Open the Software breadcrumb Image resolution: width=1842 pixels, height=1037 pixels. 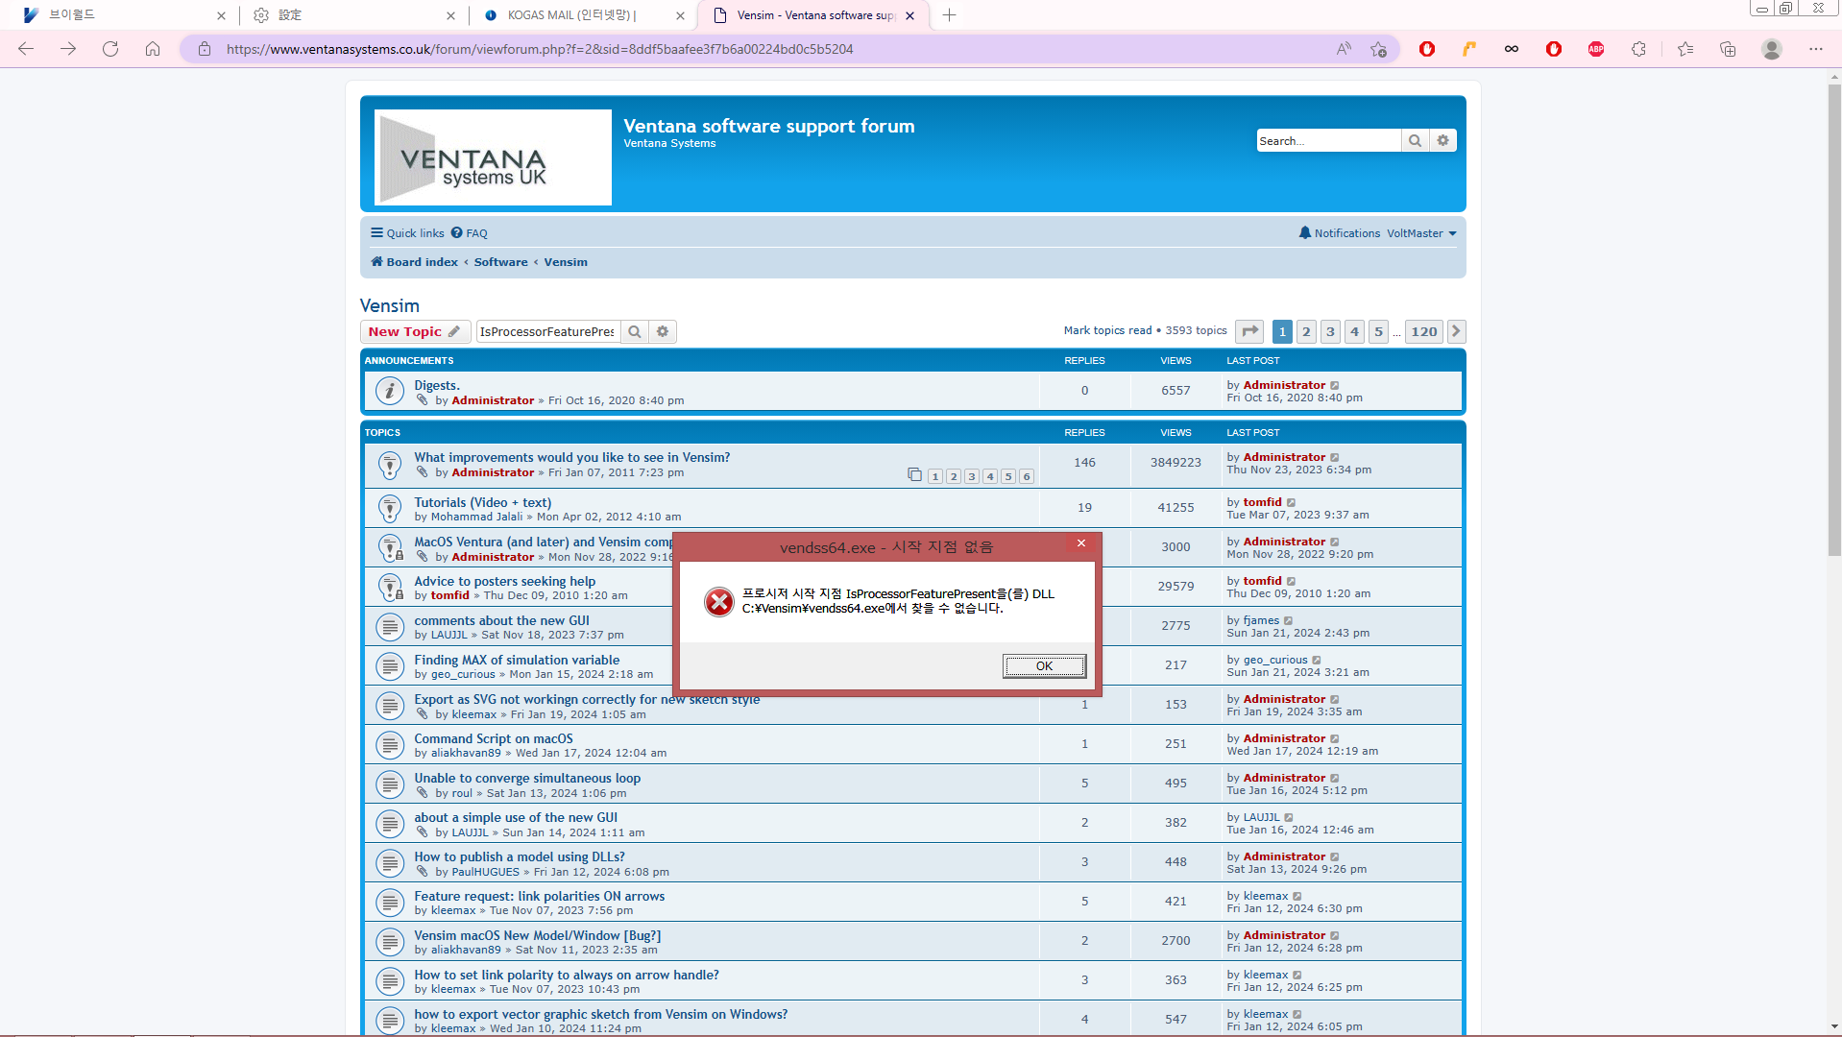pos(500,262)
